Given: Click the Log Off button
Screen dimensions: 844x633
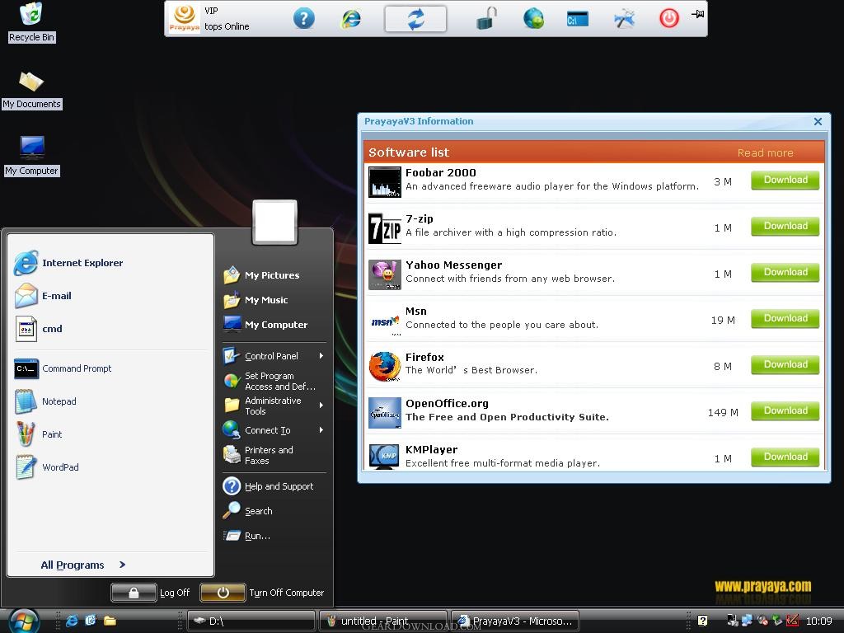Looking at the screenshot, I should (150, 593).
